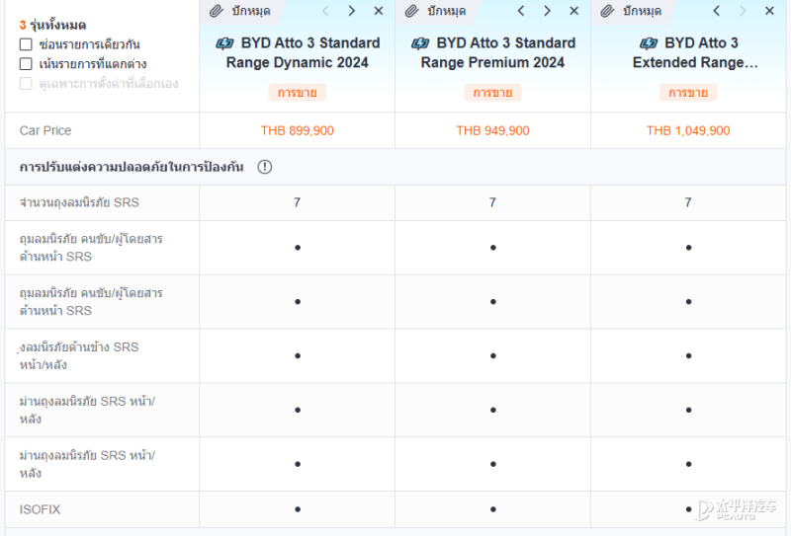Click the THB 949,900 price
Viewport: 791px width, 536px height.
point(492,131)
